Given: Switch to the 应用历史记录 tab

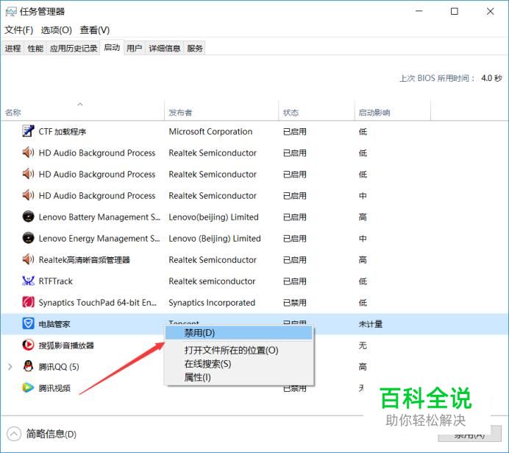Looking at the screenshot, I should 74,49.
